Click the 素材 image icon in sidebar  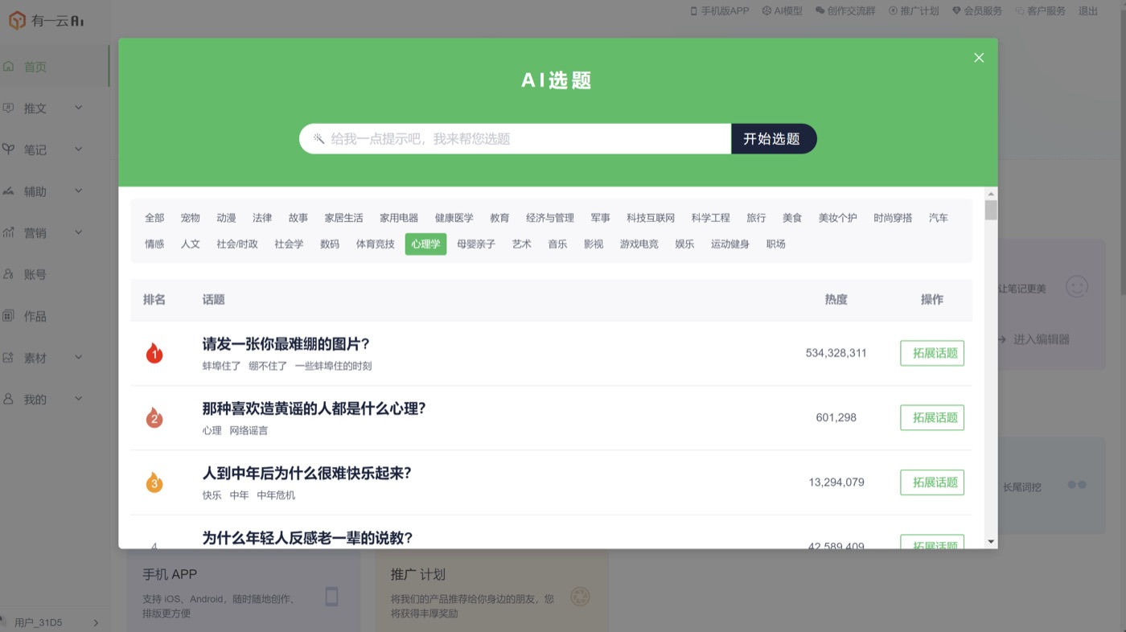click(x=9, y=358)
